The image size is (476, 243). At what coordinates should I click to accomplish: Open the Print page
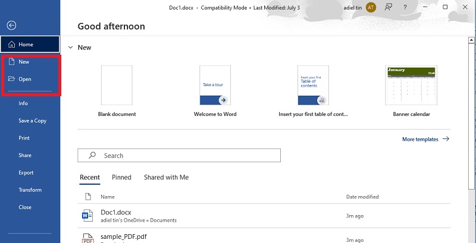tap(24, 138)
